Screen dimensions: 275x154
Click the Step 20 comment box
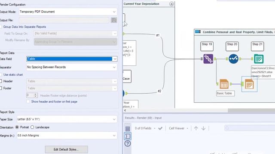coord(232,46)
